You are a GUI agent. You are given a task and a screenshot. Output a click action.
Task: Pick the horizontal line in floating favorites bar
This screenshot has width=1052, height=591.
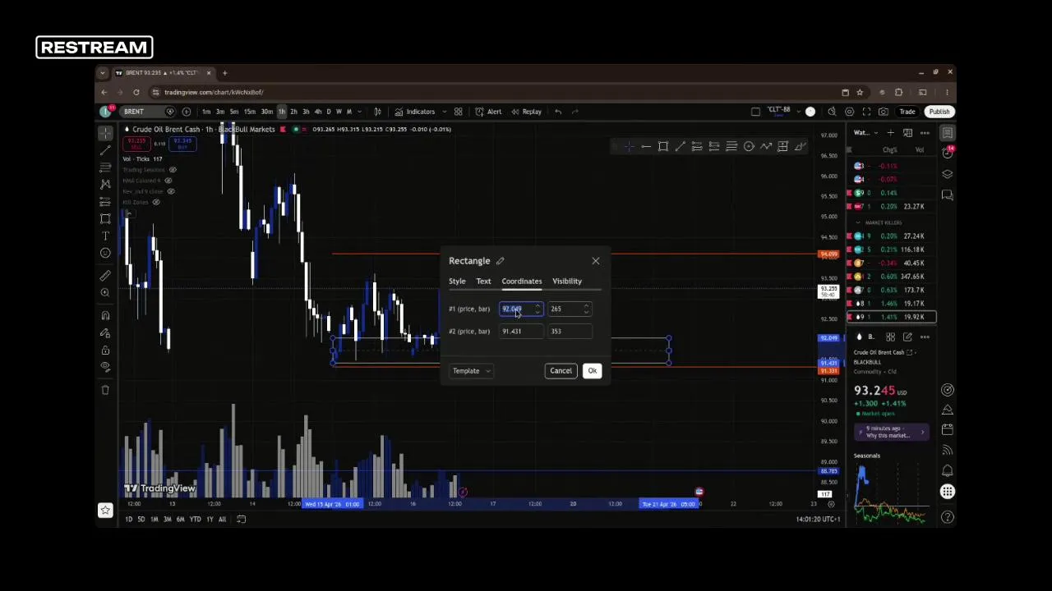tap(646, 146)
